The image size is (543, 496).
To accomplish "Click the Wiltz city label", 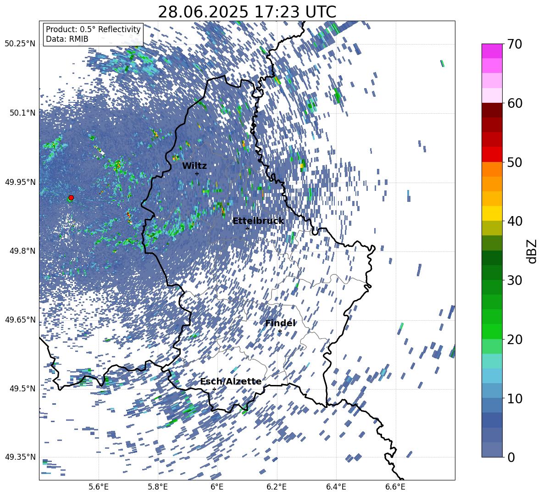I will tap(194, 166).
